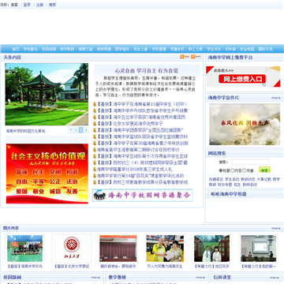Open the 校友之窗 navigation item
284x284 pixels.
140,49
